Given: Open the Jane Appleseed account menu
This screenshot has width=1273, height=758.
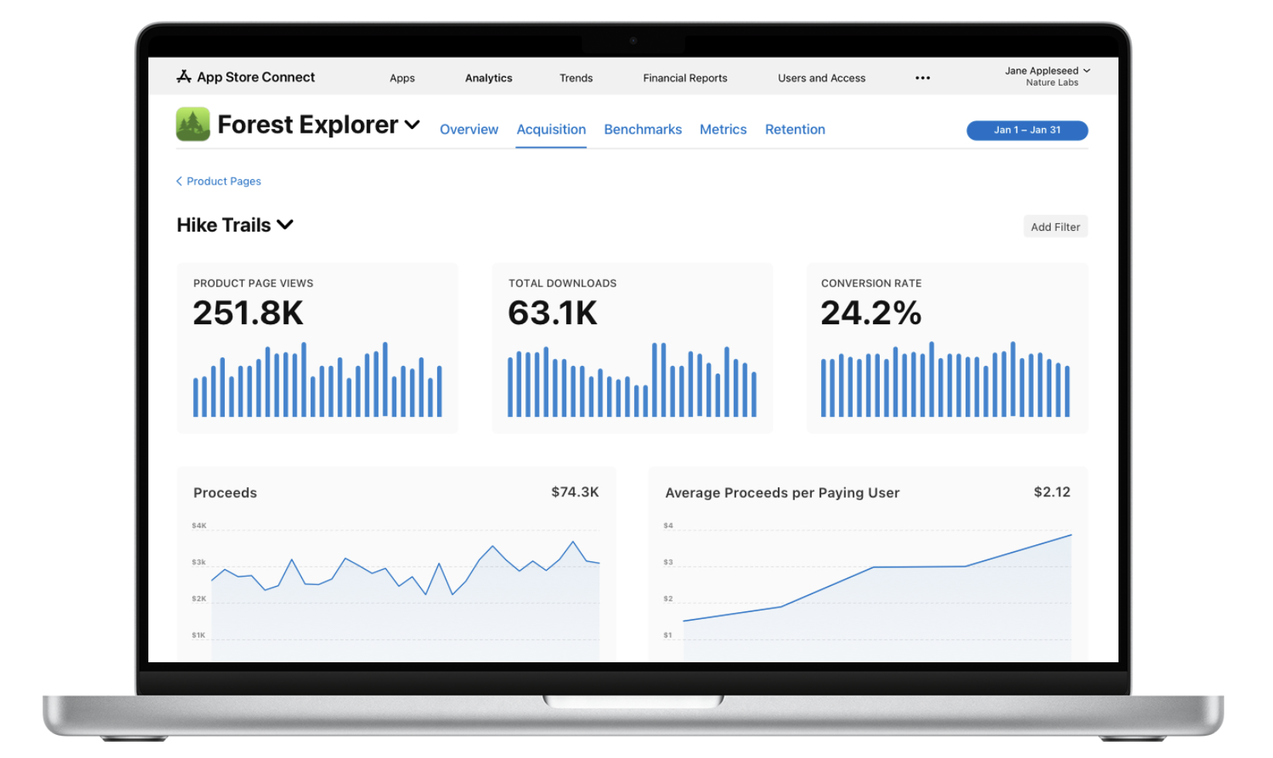Looking at the screenshot, I should [x=1047, y=76].
